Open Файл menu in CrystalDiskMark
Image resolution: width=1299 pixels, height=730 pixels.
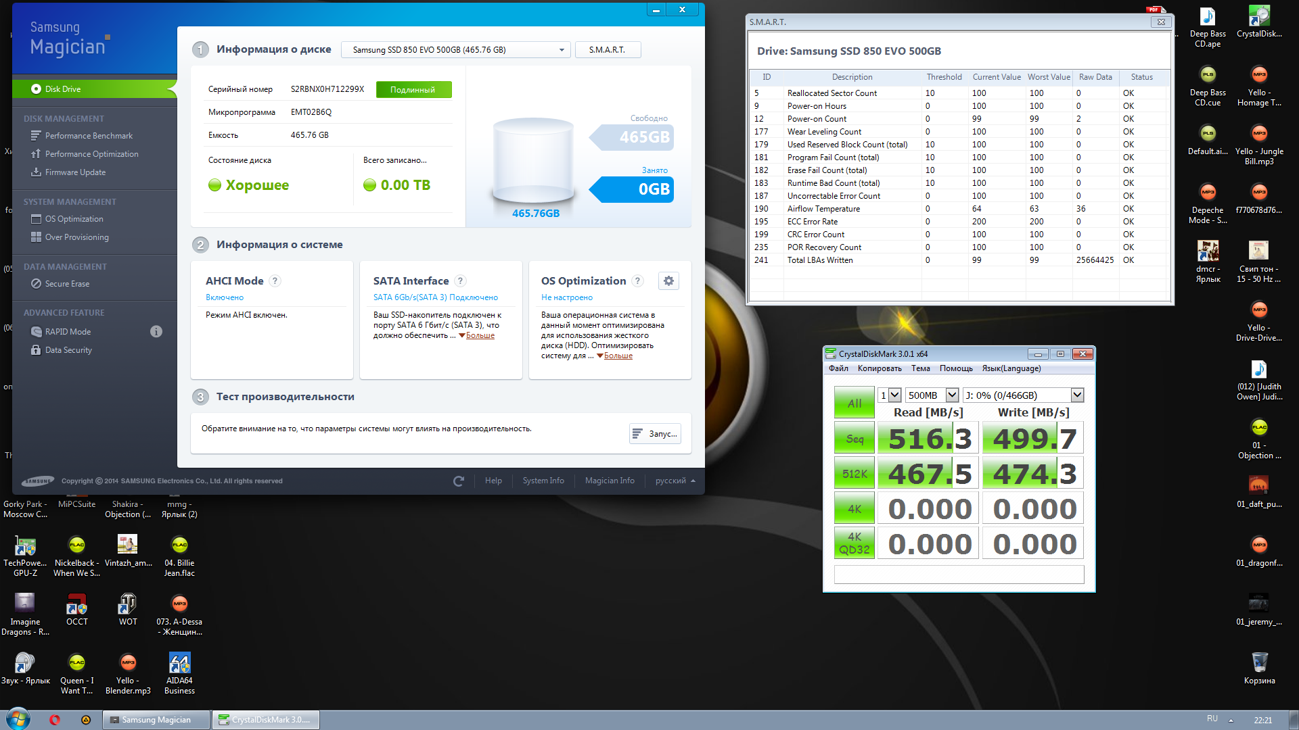(x=838, y=368)
